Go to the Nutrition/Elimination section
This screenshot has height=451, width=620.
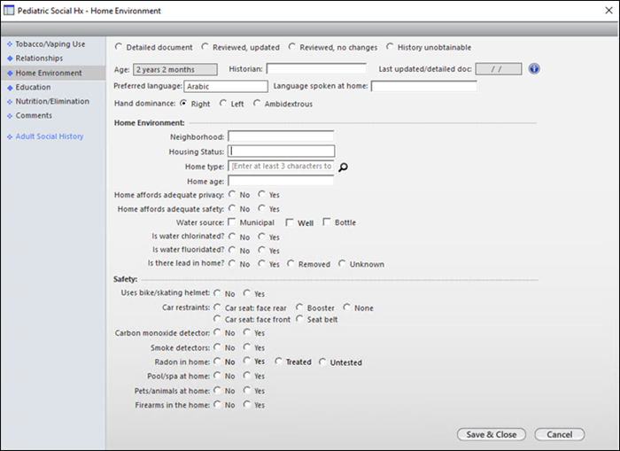(x=52, y=101)
